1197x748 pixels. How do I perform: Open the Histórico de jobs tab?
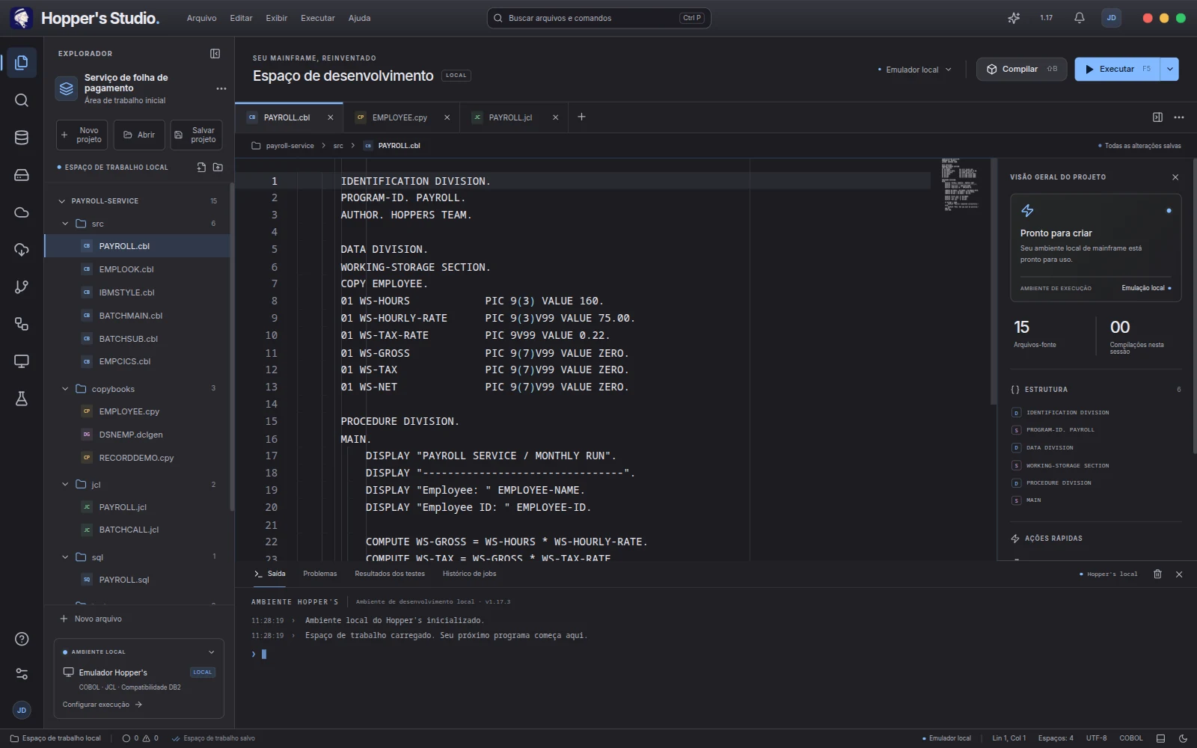point(469,574)
